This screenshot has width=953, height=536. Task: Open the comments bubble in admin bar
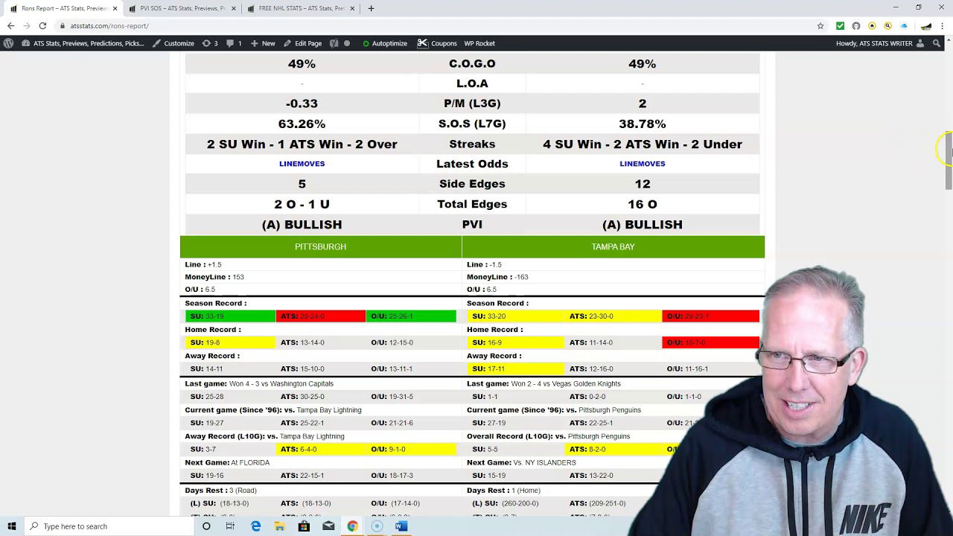[x=234, y=43]
